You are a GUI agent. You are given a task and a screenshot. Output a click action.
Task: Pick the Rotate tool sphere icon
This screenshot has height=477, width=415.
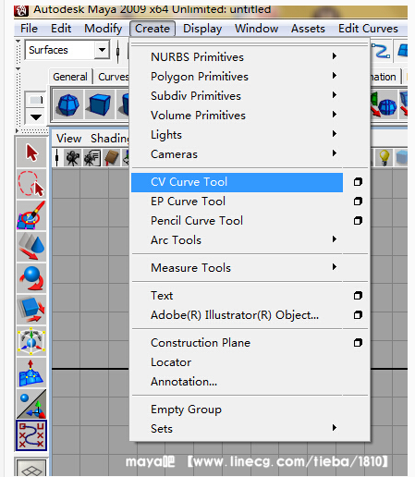coord(31,278)
